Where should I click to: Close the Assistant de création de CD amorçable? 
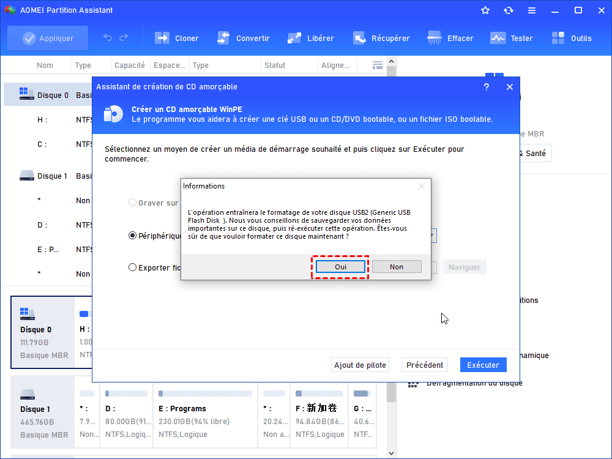tap(510, 87)
